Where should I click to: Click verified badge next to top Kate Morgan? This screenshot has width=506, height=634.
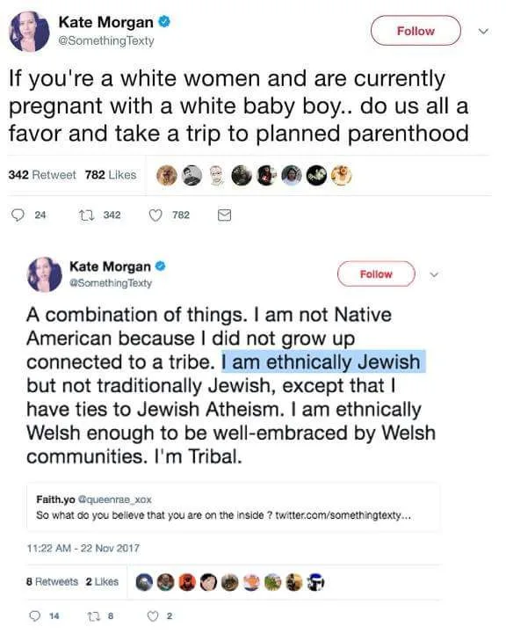pyautogui.click(x=164, y=21)
